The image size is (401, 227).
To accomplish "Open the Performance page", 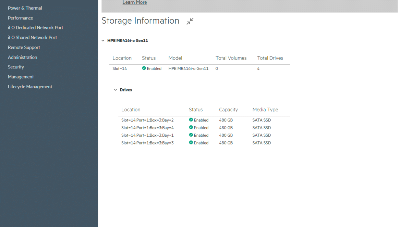I will (x=21, y=18).
